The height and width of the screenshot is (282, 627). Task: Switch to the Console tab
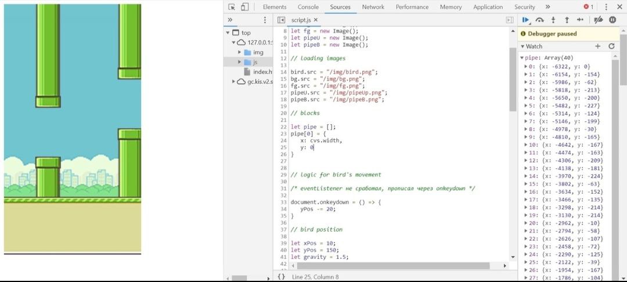[x=308, y=7]
